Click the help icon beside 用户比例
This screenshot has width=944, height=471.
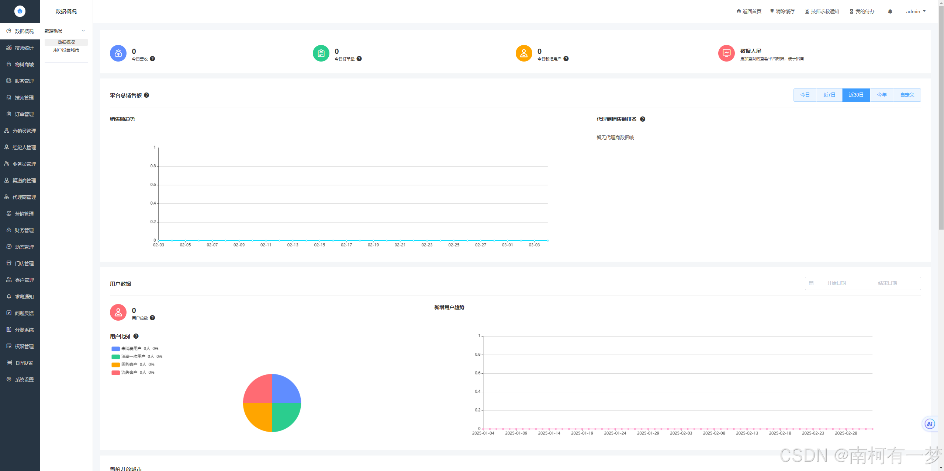point(136,336)
